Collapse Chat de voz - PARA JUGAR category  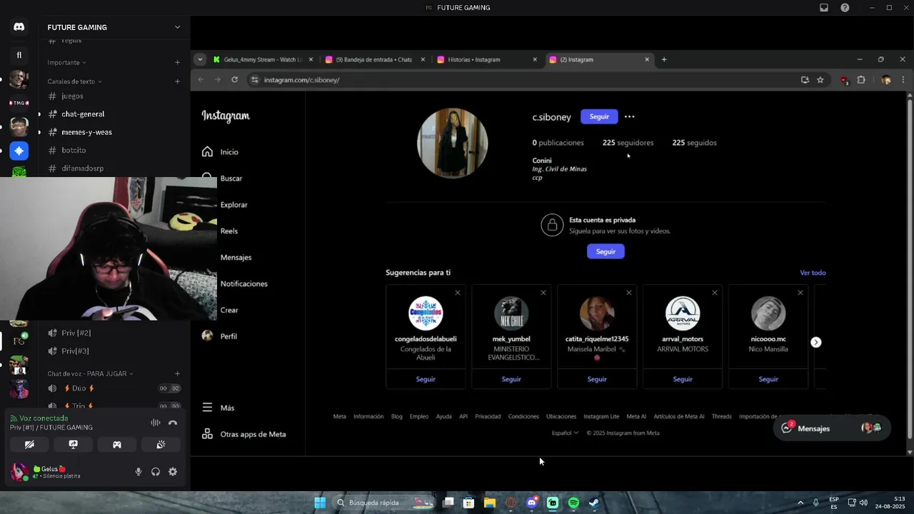pos(90,373)
